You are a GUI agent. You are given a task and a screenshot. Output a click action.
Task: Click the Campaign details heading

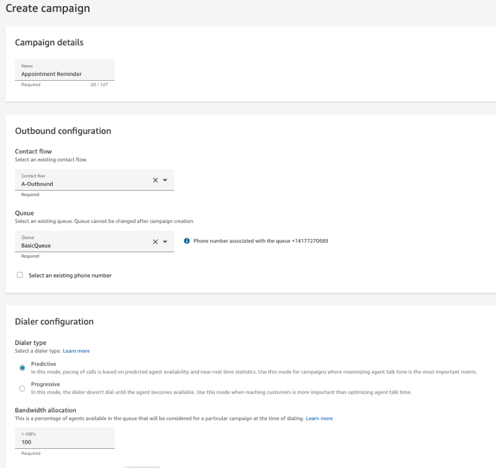(x=49, y=43)
